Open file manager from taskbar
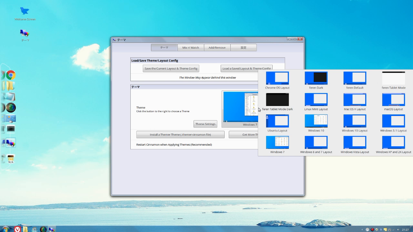The width and height of the screenshot is (413, 232). (25, 229)
